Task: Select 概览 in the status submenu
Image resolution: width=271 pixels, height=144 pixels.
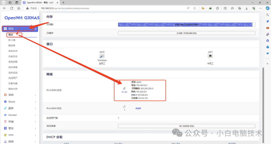Action: pos(11,34)
